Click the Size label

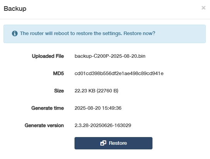click(x=59, y=91)
